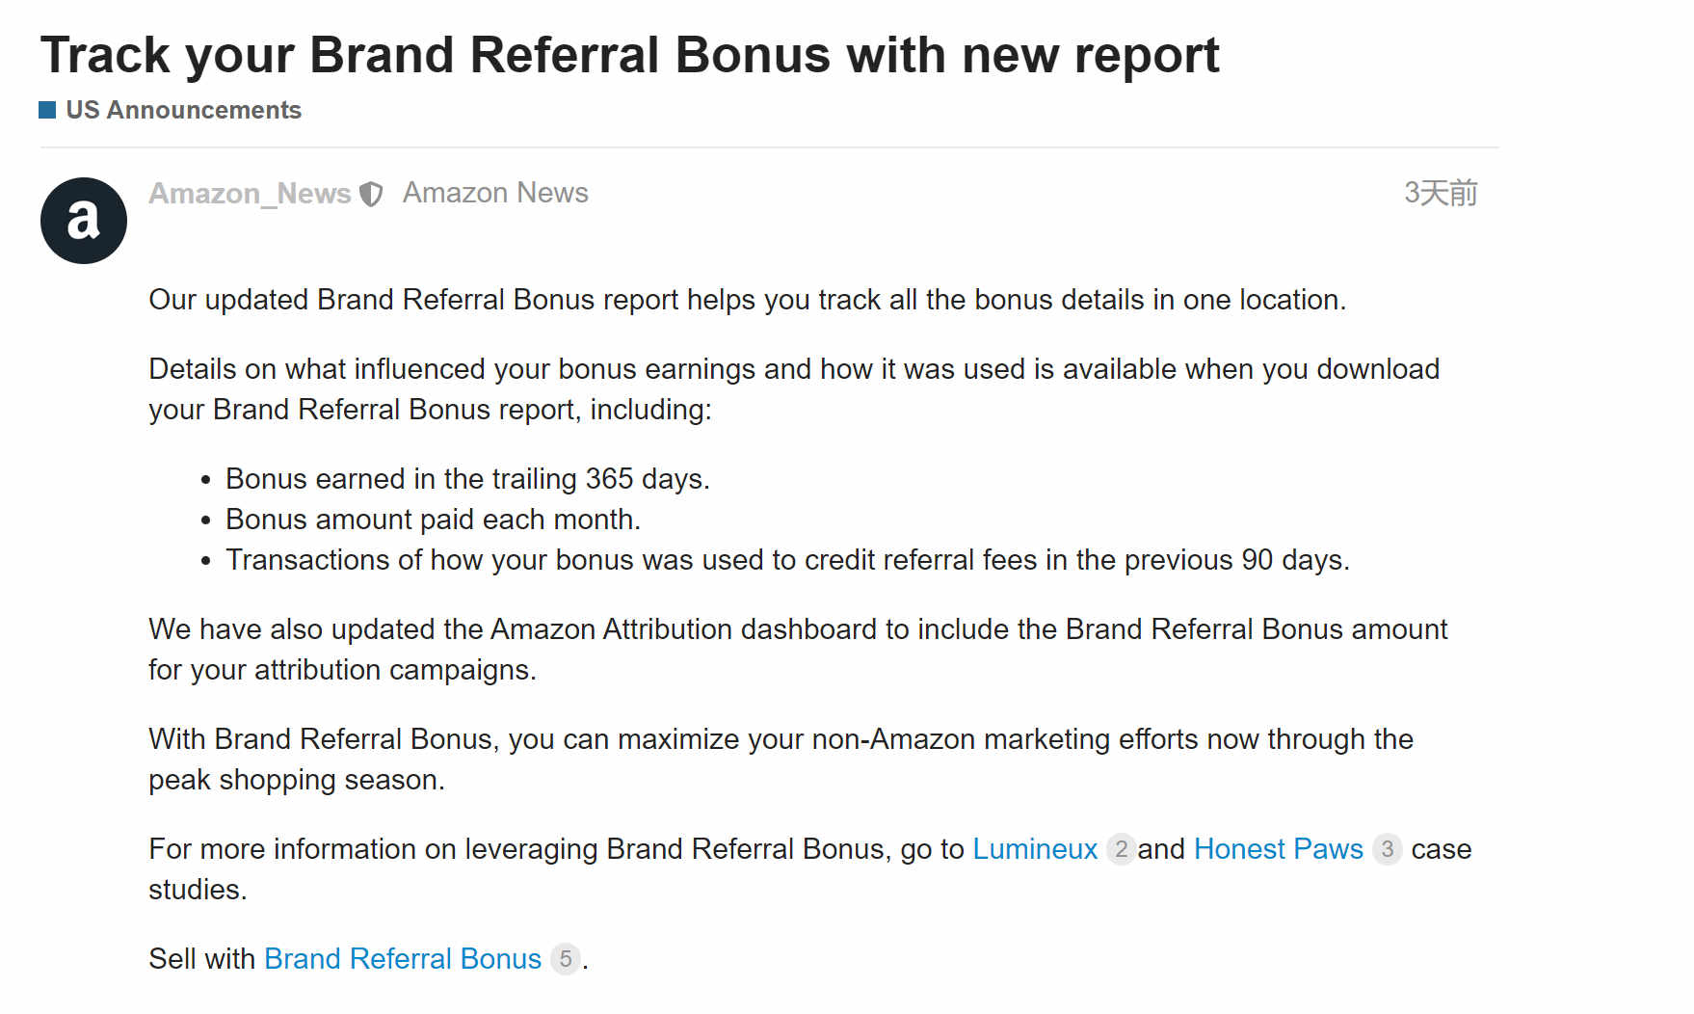Open the Lumineux case study link

coord(1035,849)
